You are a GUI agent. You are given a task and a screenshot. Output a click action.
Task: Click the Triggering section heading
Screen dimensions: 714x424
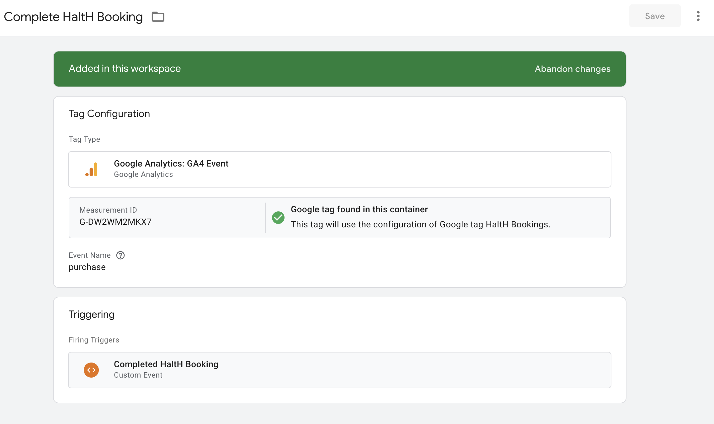click(92, 314)
